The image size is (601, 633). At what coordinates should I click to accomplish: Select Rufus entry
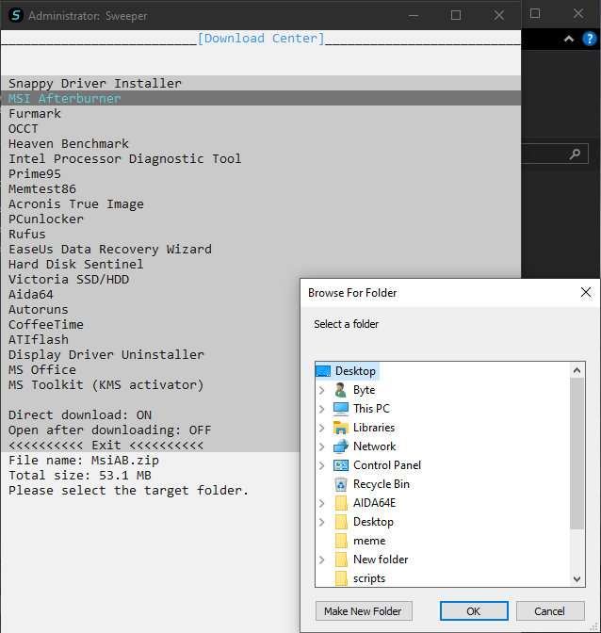pos(27,235)
